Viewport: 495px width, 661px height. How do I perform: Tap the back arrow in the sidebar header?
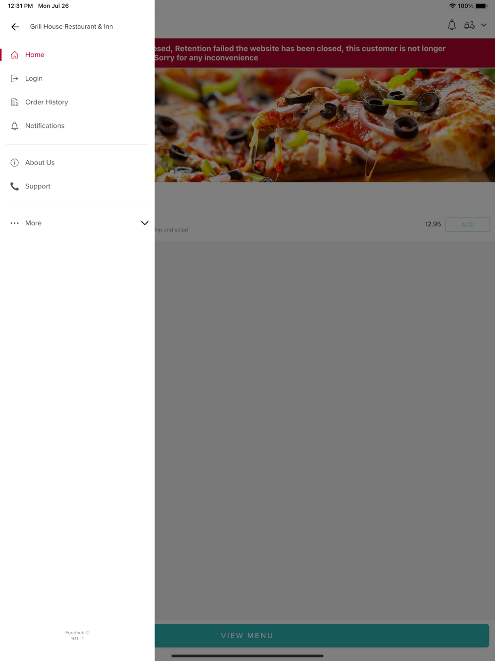[15, 27]
